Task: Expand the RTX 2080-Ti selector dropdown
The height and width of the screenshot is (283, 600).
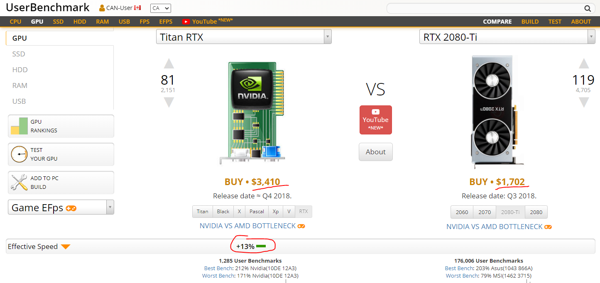Action: pos(591,37)
